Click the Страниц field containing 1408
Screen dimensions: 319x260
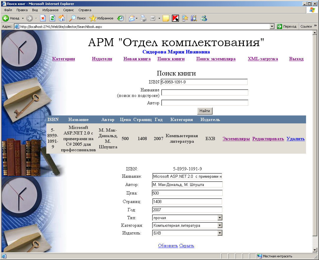point(187,202)
